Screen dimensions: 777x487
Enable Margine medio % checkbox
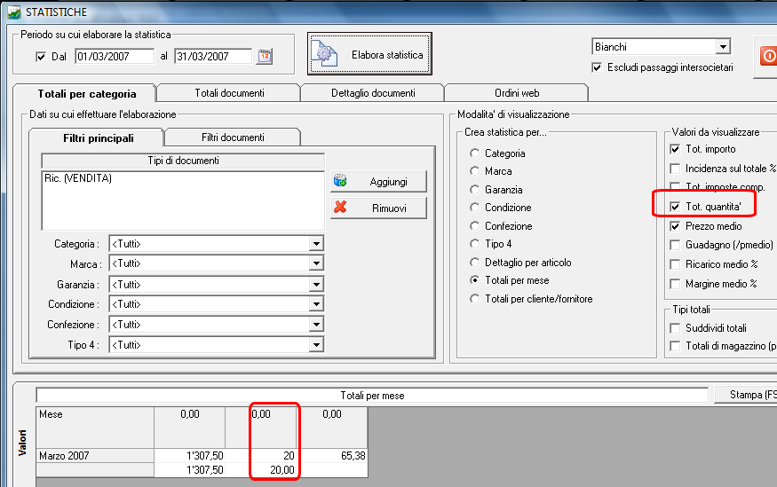click(x=675, y=284)
